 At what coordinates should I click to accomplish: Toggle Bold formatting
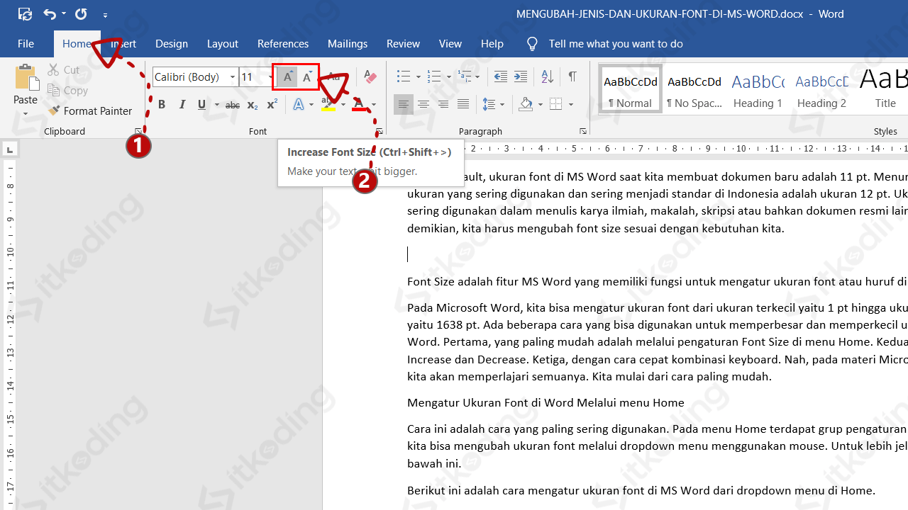162,105
